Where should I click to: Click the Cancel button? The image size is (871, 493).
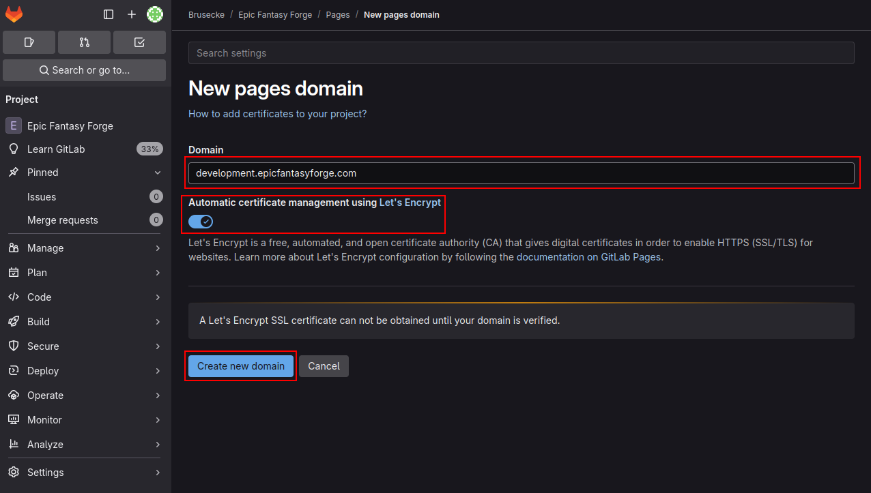324,366
